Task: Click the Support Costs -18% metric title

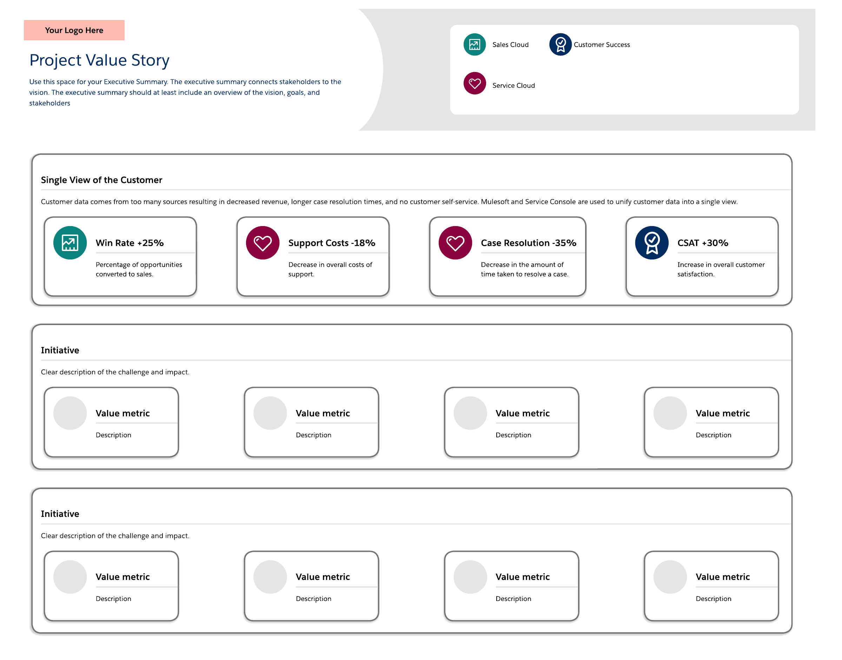Action: [x=331, y=243]
